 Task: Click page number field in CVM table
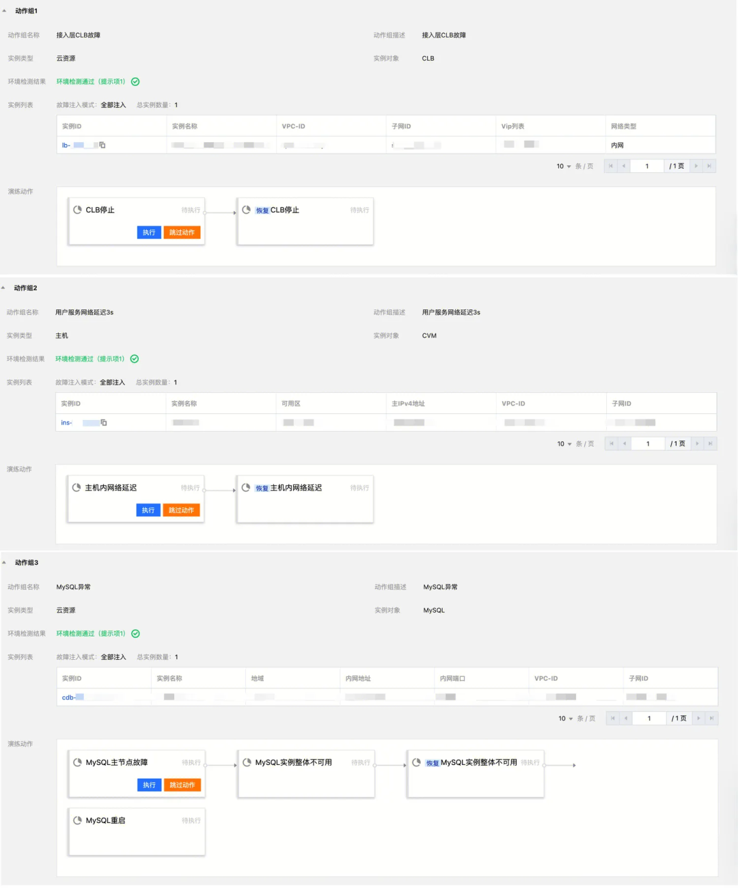click(x=648, y=444)
